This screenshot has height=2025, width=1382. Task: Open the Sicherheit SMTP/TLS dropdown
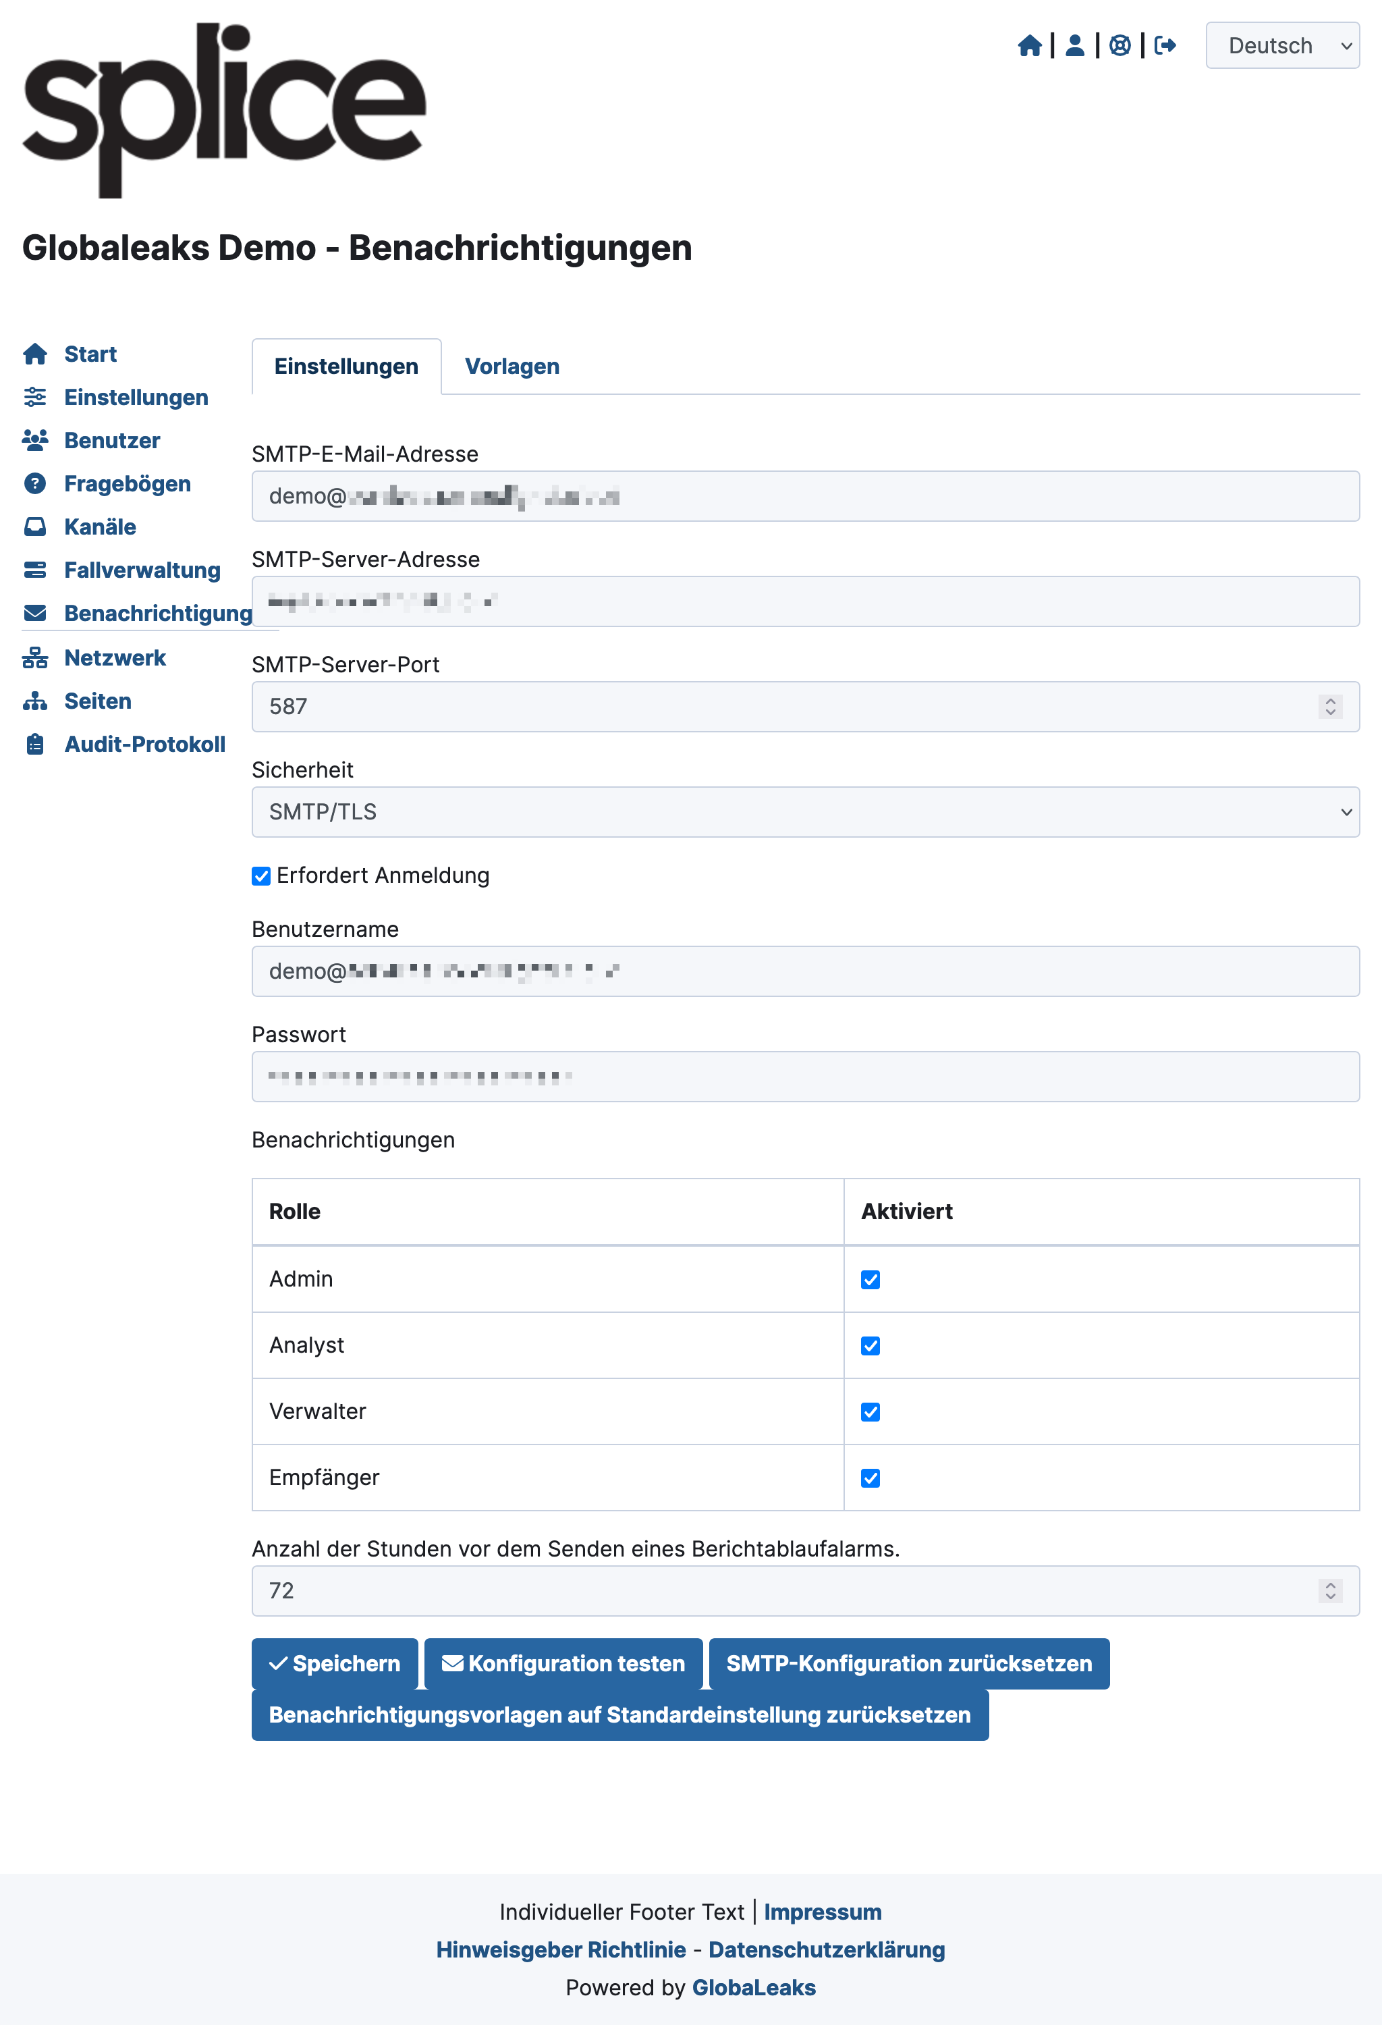point(806,812)
